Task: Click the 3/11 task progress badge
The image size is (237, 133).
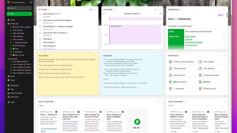Action: click(x=221, y=15)
